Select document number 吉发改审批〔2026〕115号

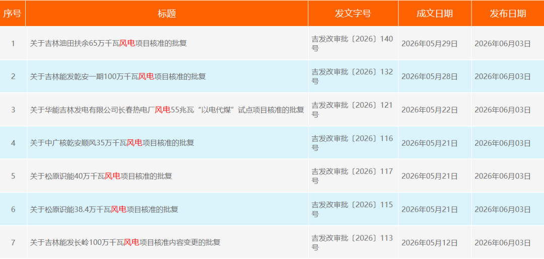coord(353,209)
